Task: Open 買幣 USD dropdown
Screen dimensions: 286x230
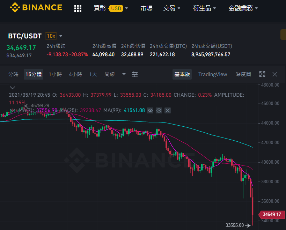Action: coord(111,8)
